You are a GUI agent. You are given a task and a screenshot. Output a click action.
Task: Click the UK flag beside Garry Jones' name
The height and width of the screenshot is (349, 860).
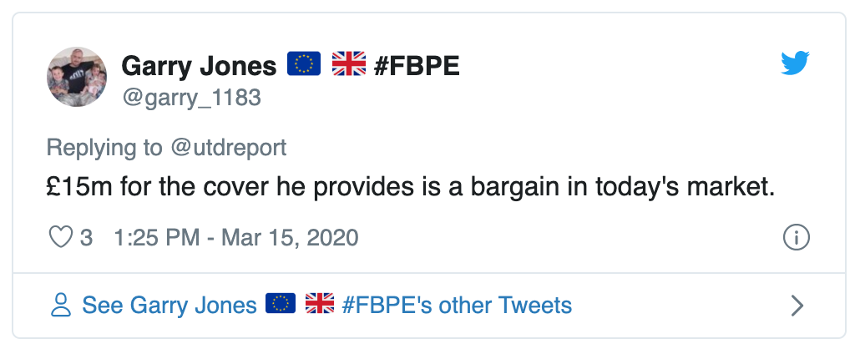[349, 64]
